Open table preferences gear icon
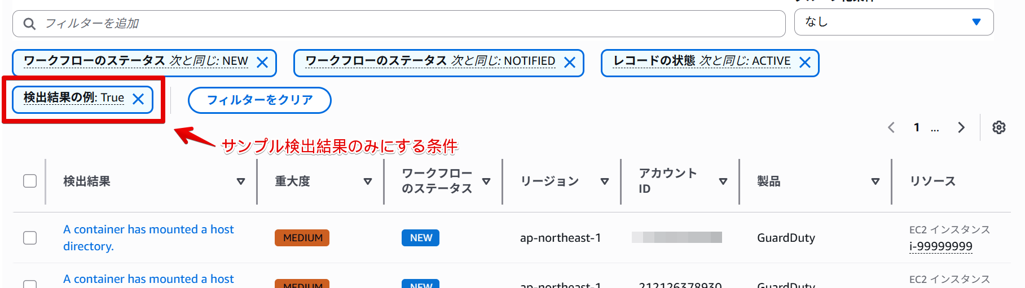 [999, 127]
